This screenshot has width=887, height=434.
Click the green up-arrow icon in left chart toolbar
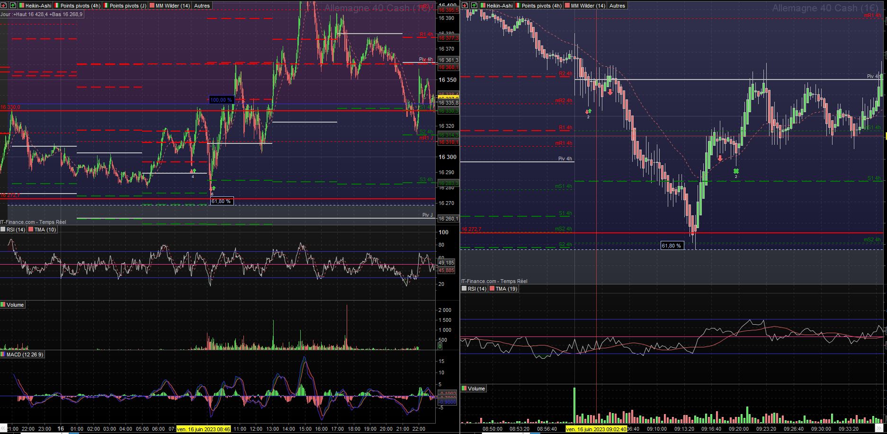12,6
